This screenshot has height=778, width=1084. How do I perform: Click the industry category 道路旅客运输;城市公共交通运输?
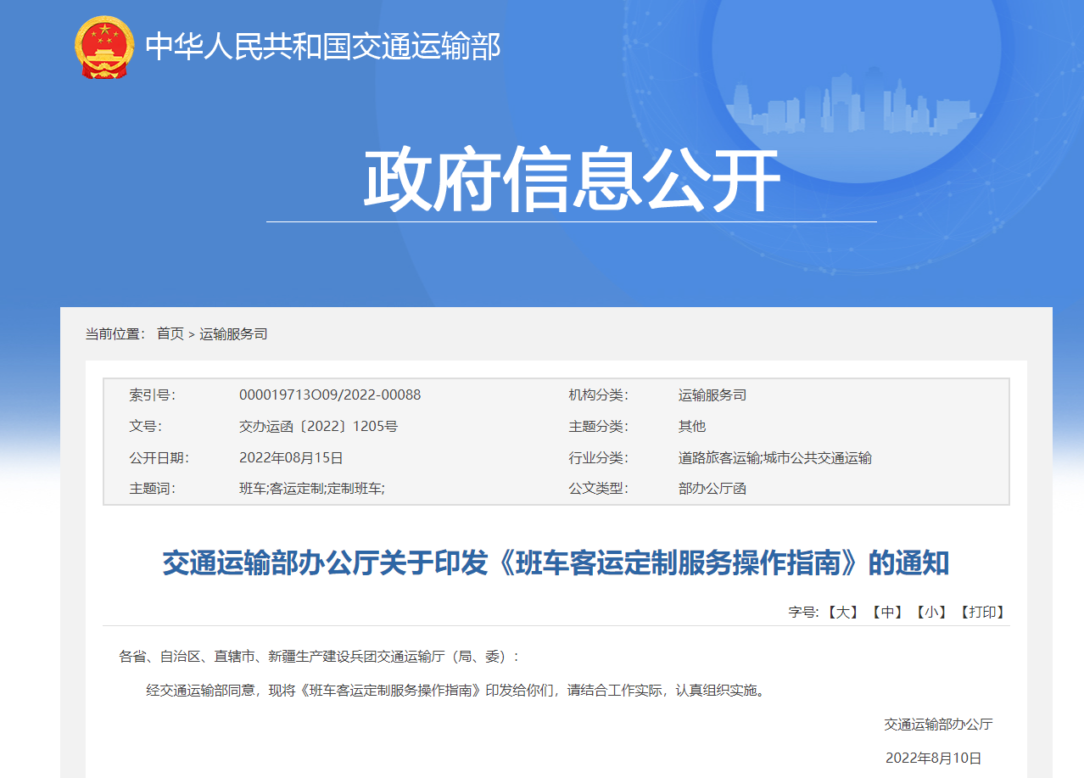click(774, 457)
